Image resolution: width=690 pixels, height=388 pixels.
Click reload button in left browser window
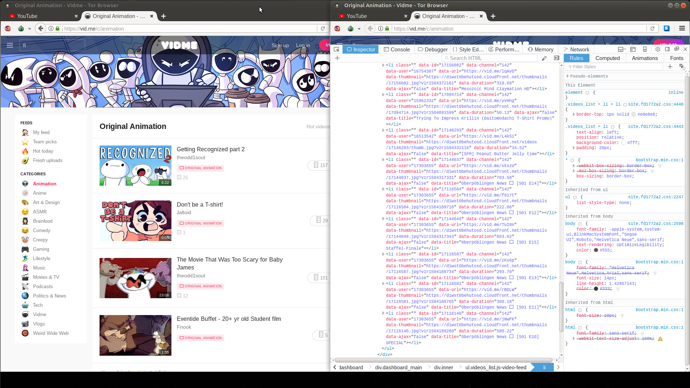click(x=323, y=29)
